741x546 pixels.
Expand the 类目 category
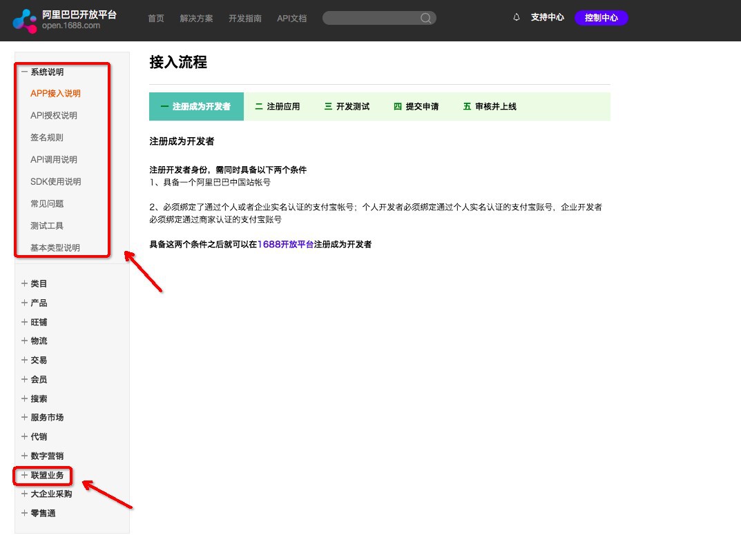click(34, 283)
